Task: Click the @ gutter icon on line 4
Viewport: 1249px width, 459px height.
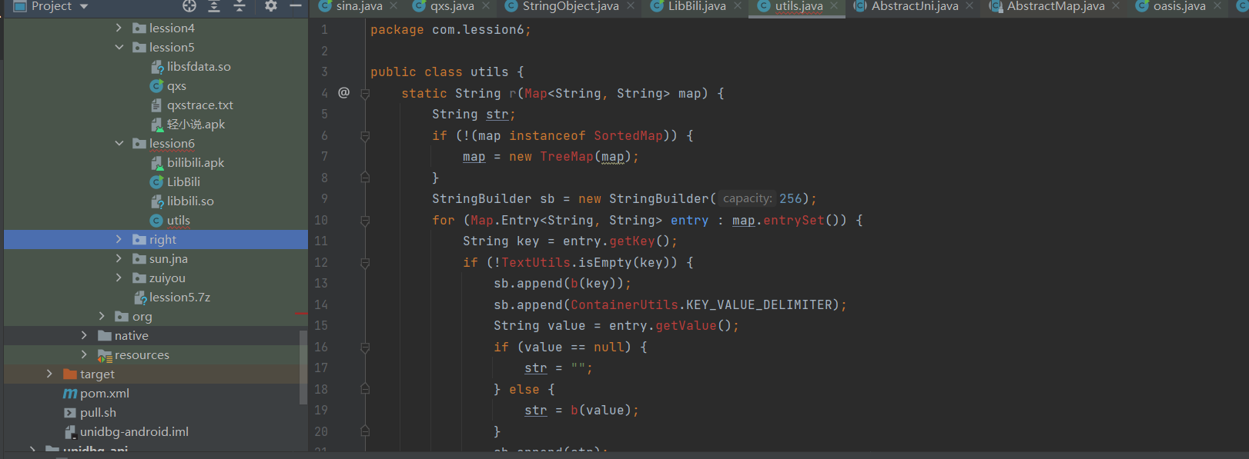Action: 343,92
